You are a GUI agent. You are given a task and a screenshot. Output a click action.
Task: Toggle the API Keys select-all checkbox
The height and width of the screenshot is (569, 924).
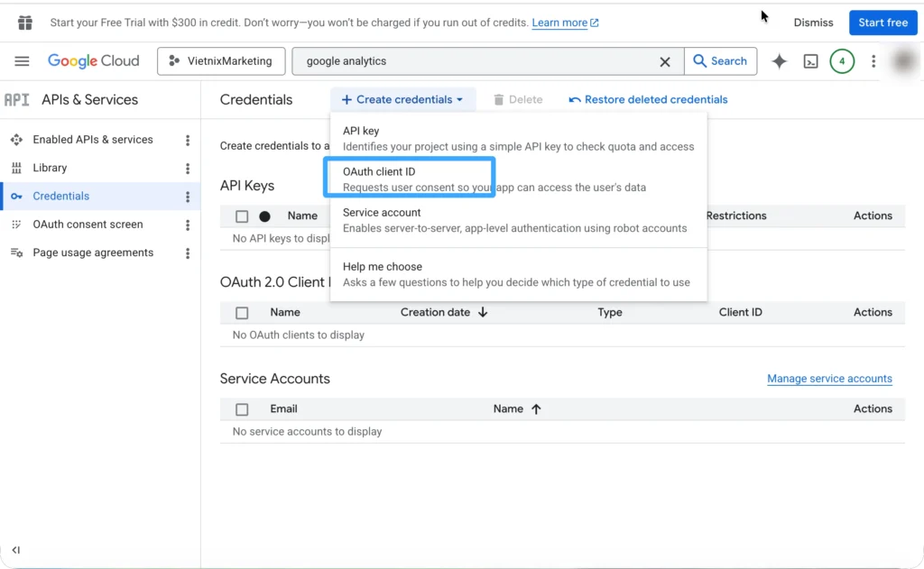tap(242, 216)
